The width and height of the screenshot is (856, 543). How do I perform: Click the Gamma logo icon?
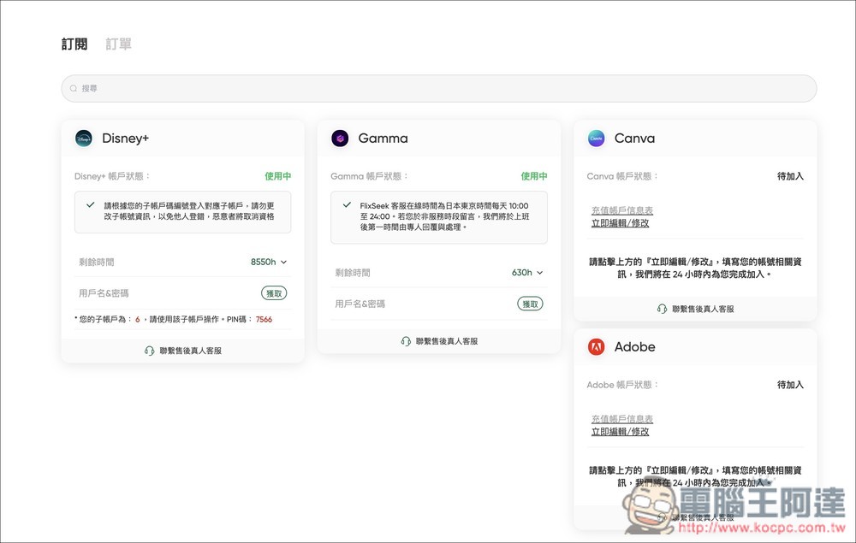(340, 138)
